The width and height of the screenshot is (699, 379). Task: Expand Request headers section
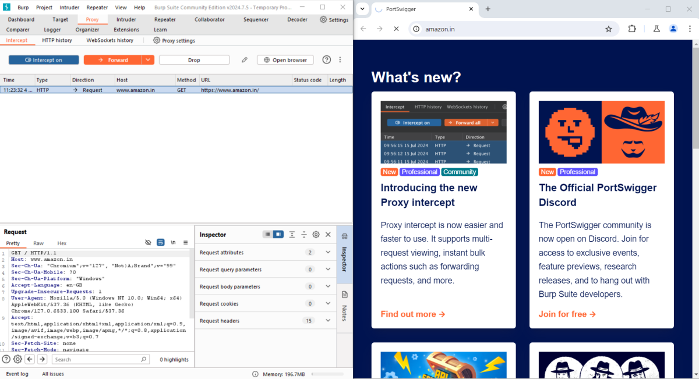328,321
